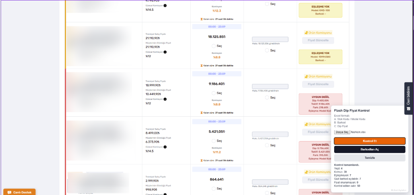Click Müşterinin Gördüğü Fiyat 10.449,90₺ value
The height and width of the screenshot is (195, 414).
(153, 94)
